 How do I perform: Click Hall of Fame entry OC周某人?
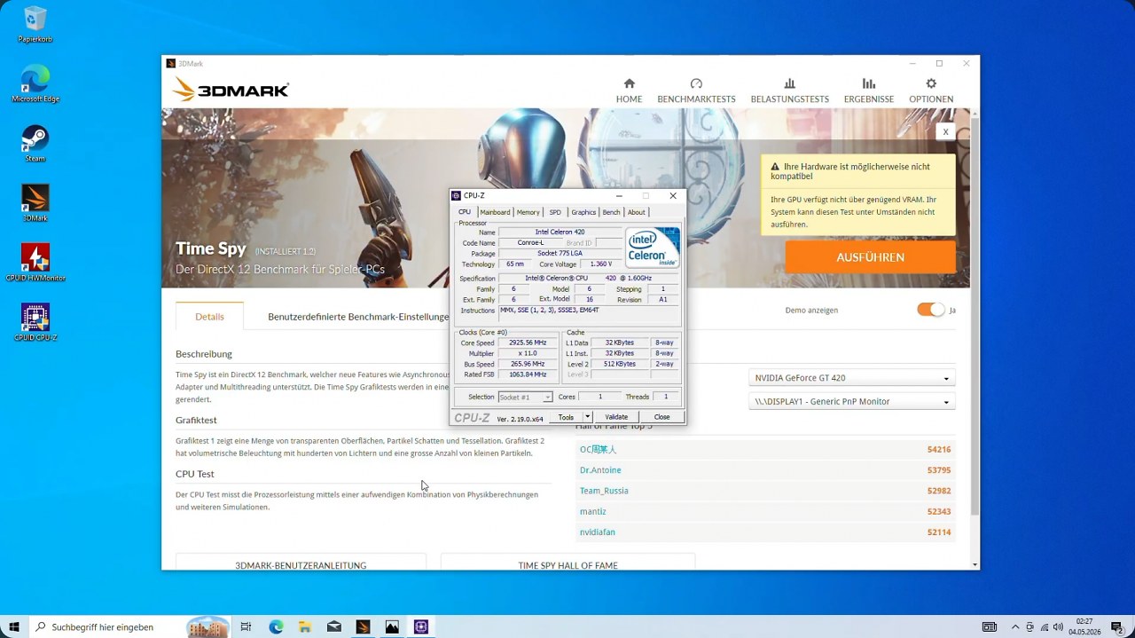[598, 450]
